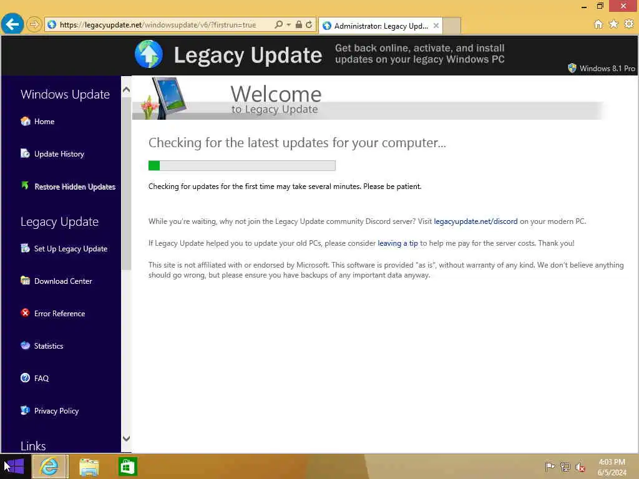The width and height of the screenshot is (639, 479).
Task: Click the Statistics pie chart icon
Action: tap(25, 346)
